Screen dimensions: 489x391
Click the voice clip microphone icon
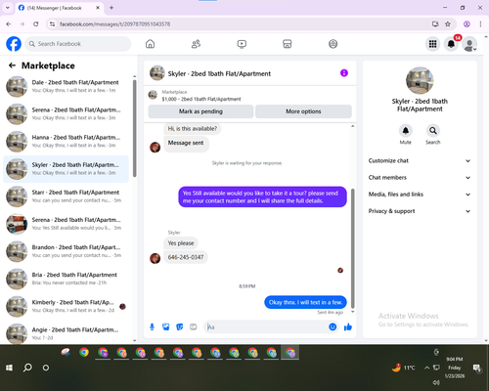(152, 326)
